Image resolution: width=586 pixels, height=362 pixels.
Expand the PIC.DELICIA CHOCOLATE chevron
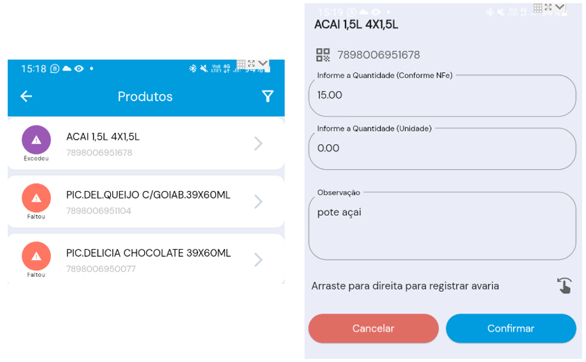click(258, 259)
